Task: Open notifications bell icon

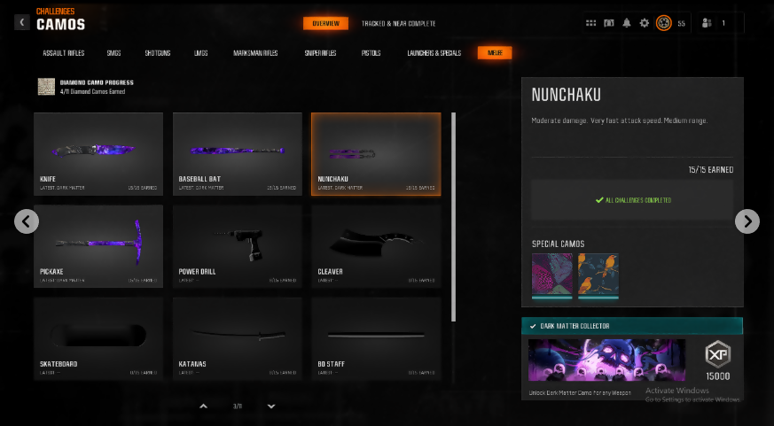Action: pyautogui.click(x=627, y=23)
